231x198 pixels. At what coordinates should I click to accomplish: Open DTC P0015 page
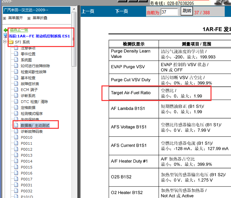(26, 167)
